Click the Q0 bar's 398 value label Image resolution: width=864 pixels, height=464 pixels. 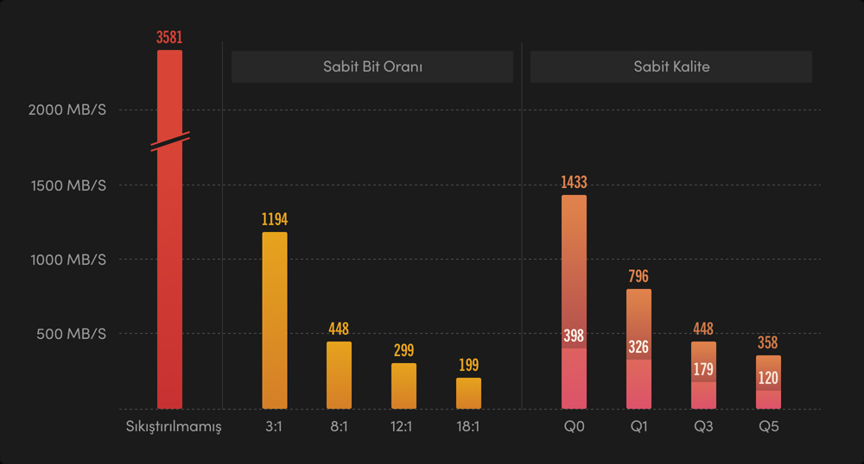pyautogui.click(x=574, y=335)
